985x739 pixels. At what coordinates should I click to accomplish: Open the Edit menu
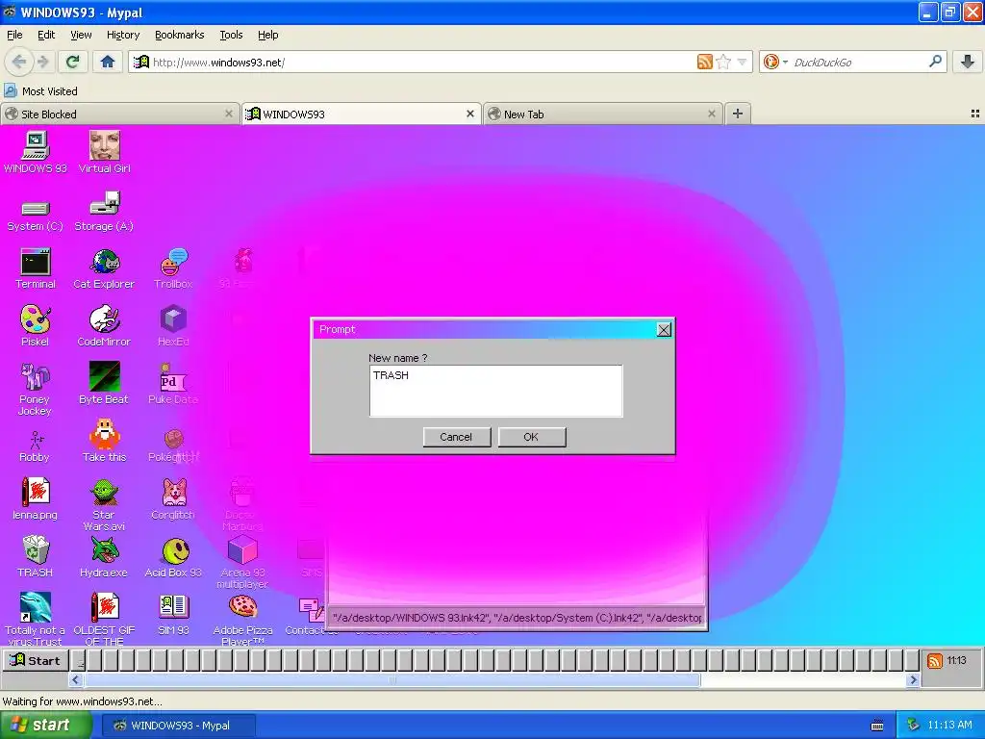click(x=46, y=35)
